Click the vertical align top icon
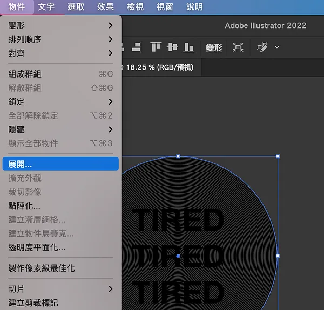The width and height of the screenshot is (324, 310). point(156,47)
